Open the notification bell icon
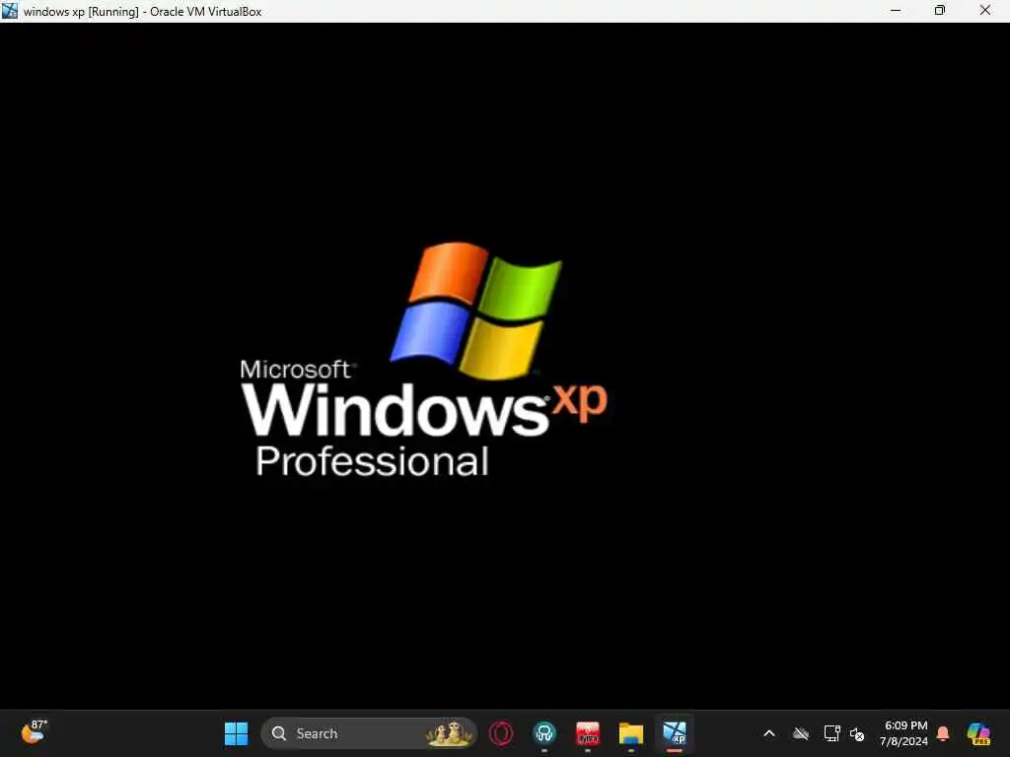 tap(943, 733)
